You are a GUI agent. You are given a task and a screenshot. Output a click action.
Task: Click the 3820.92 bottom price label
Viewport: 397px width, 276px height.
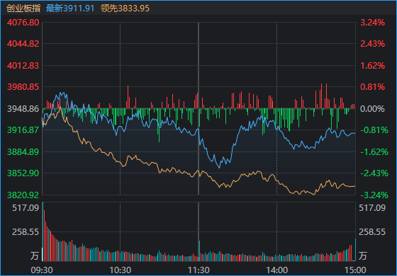pos(23,195)
